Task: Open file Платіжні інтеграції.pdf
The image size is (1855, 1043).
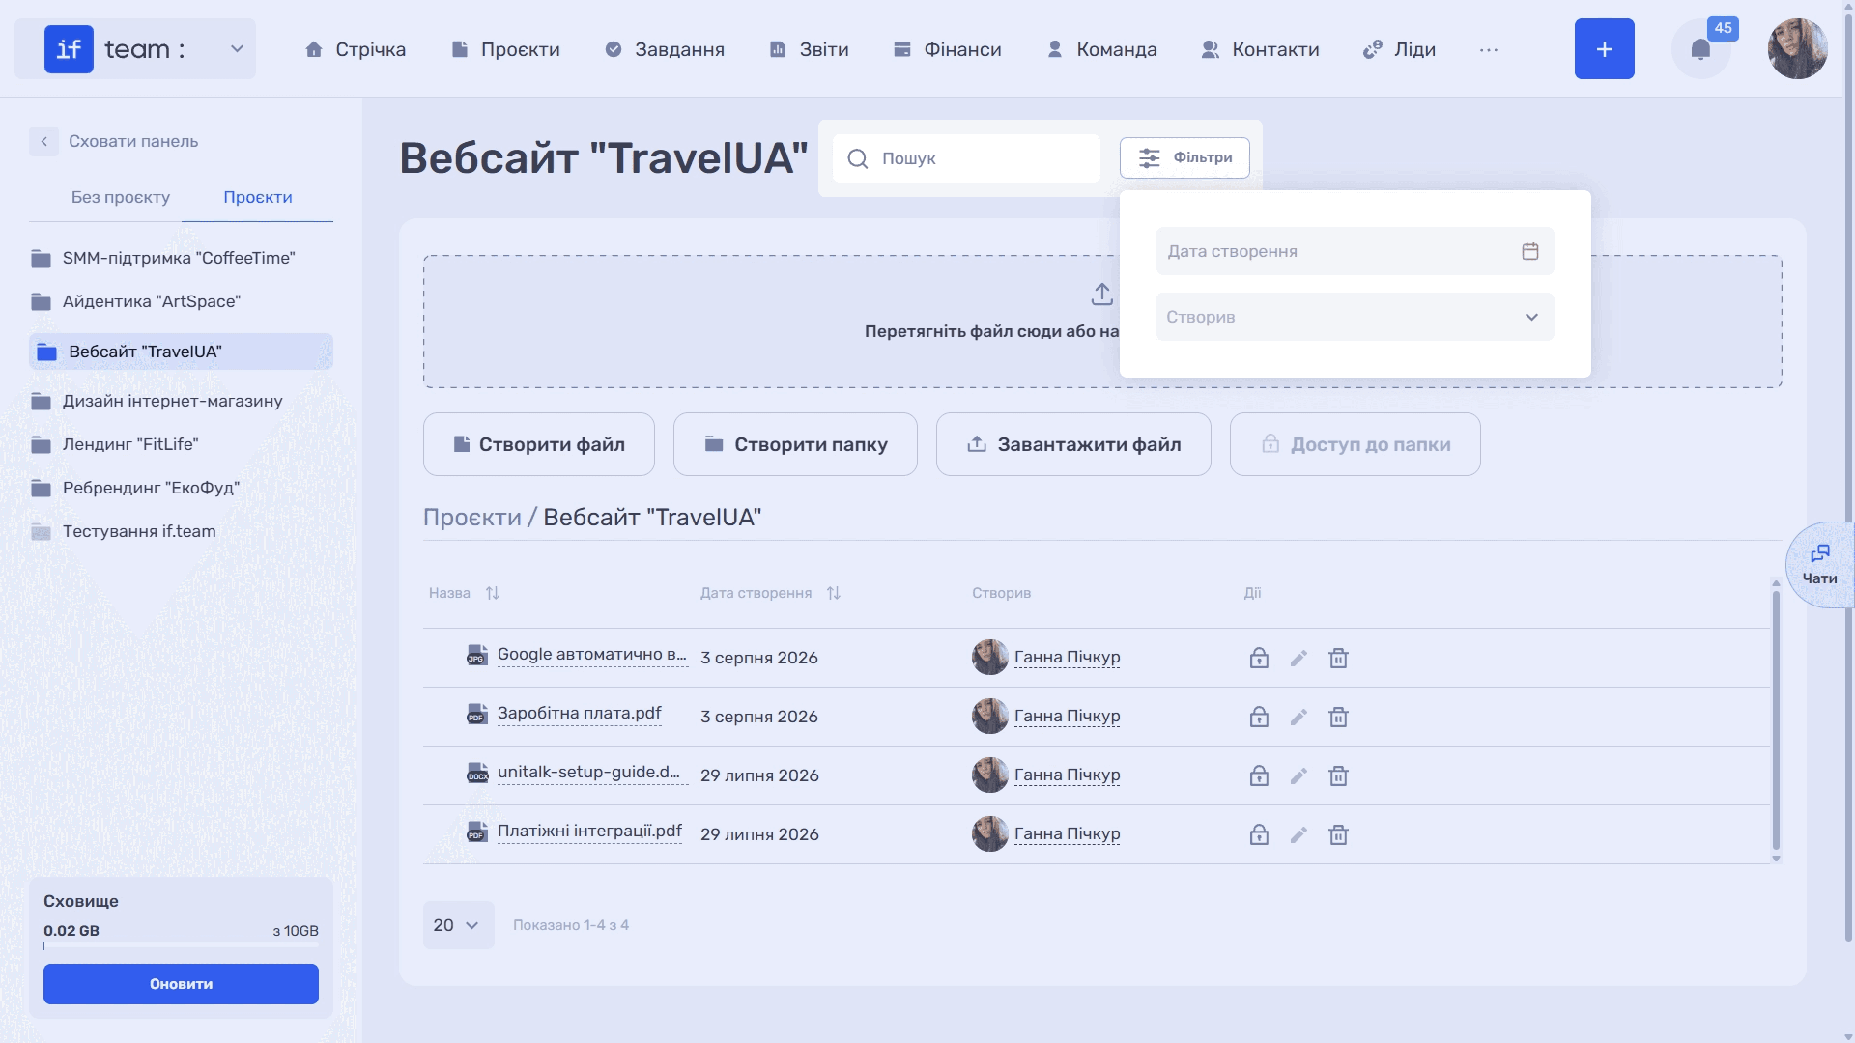Action: [589, 832]
